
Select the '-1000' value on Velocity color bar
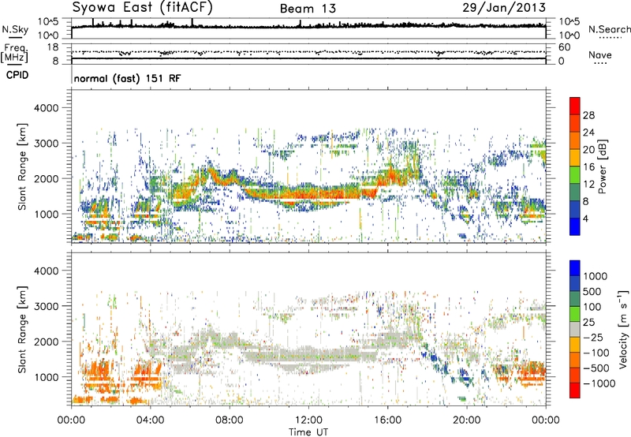pos(599,383)
